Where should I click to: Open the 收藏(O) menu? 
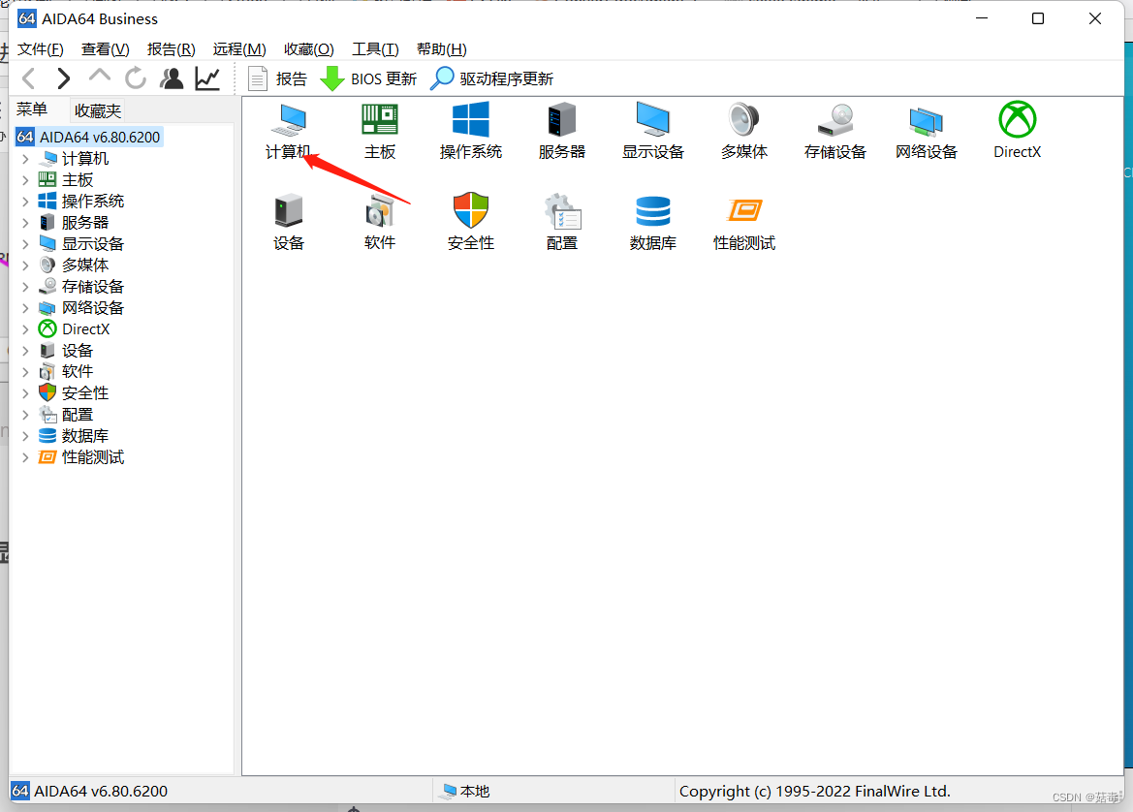pos(308,49)
